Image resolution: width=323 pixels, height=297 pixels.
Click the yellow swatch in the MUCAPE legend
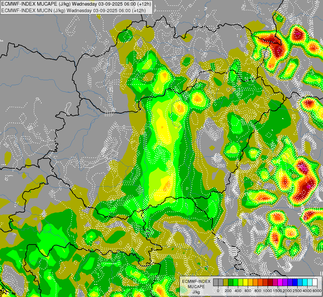(x=245, y=282)
